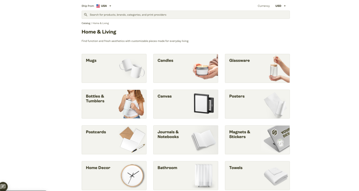This screenshot has width=359, height=191.
Task: Open the Posters category
Action: (x=257, y=104)
